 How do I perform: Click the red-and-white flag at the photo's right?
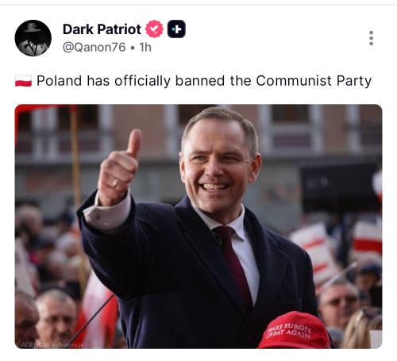[367, 238]
